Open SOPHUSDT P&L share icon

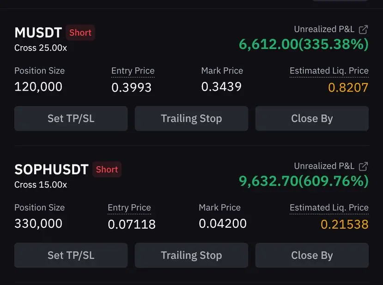tap(363, 166)
